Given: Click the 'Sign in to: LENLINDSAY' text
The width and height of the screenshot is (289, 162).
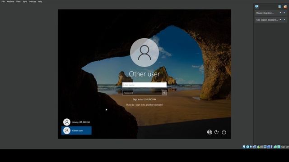Looking at the screenshot, I should point(144,99).
